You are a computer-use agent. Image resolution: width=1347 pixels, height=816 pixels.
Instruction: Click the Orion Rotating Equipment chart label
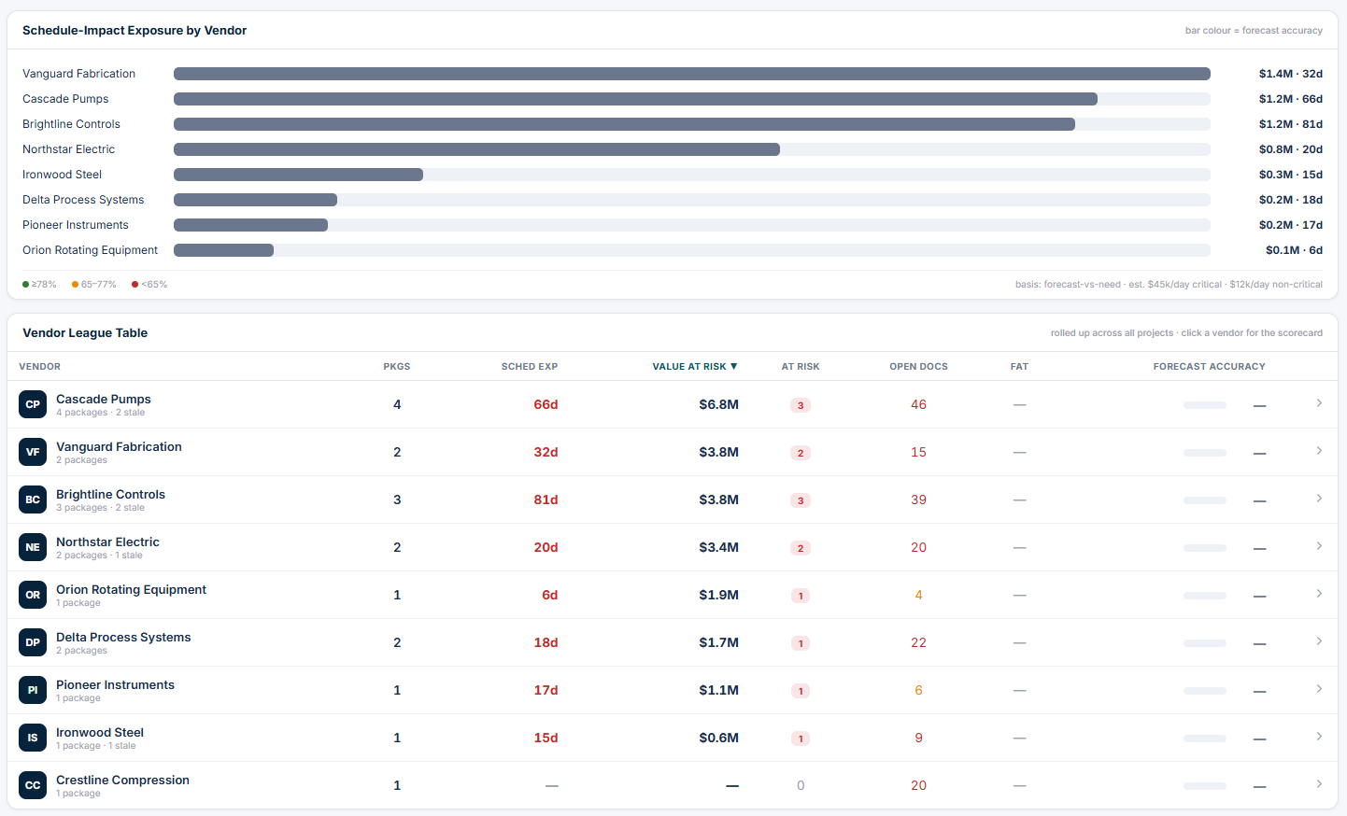tap(90, 250)
